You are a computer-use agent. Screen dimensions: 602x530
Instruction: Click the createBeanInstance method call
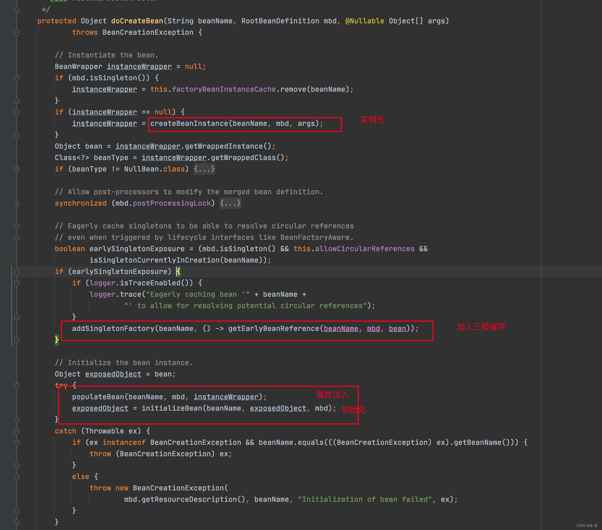coord(189,123)
